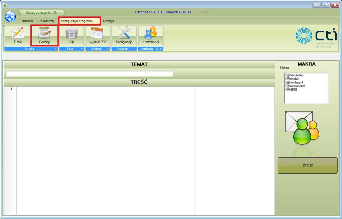Open the Licencja tab

point(109,21)
